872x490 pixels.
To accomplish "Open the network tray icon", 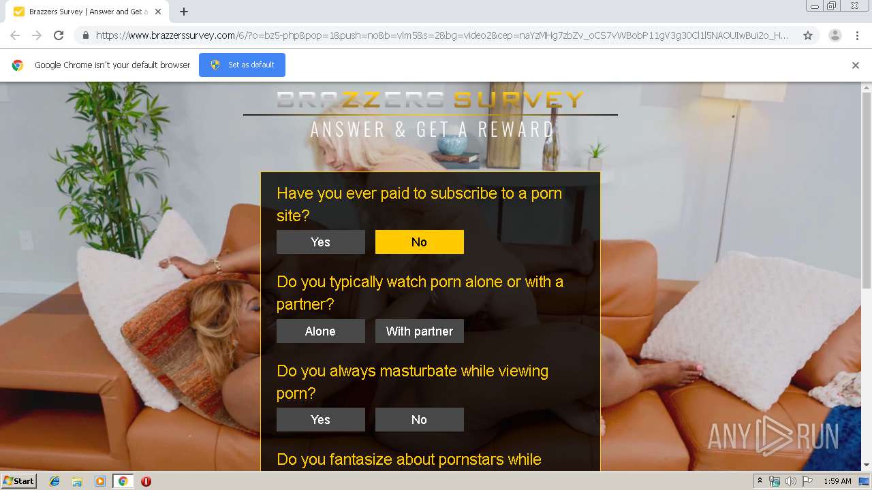I will [775, 481].
